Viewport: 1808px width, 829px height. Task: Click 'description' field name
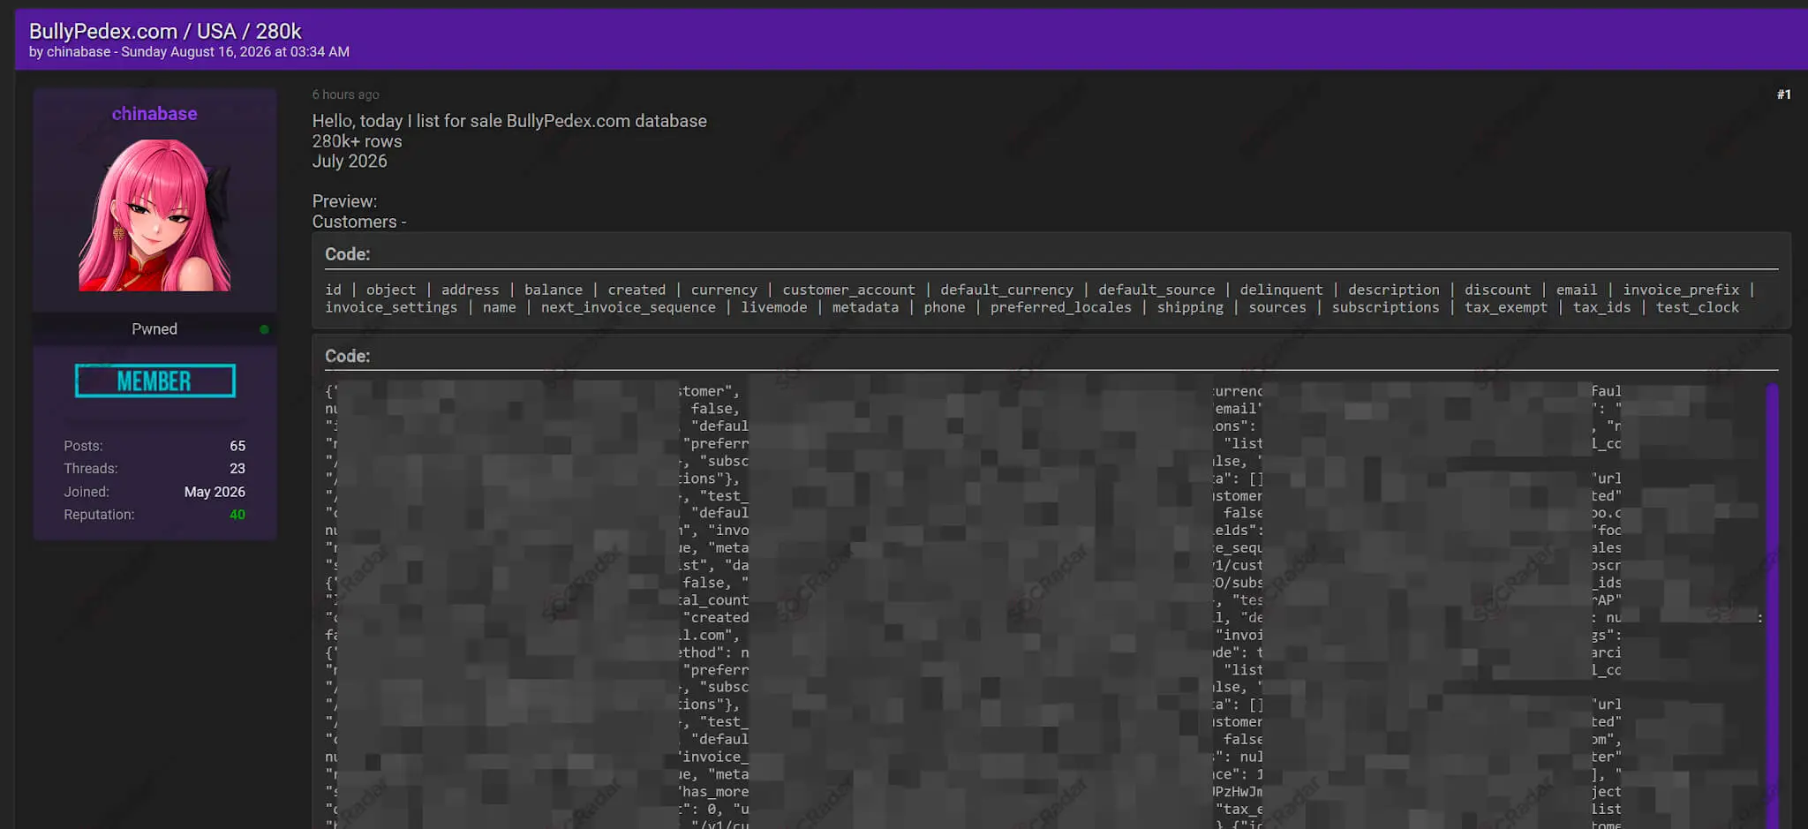coord(1393,290)
